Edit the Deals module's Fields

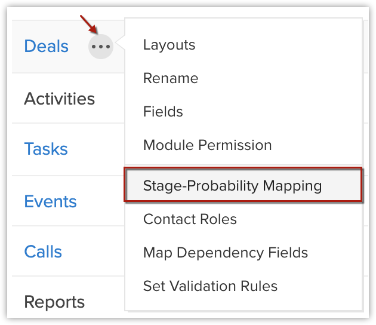pos(163,112)
